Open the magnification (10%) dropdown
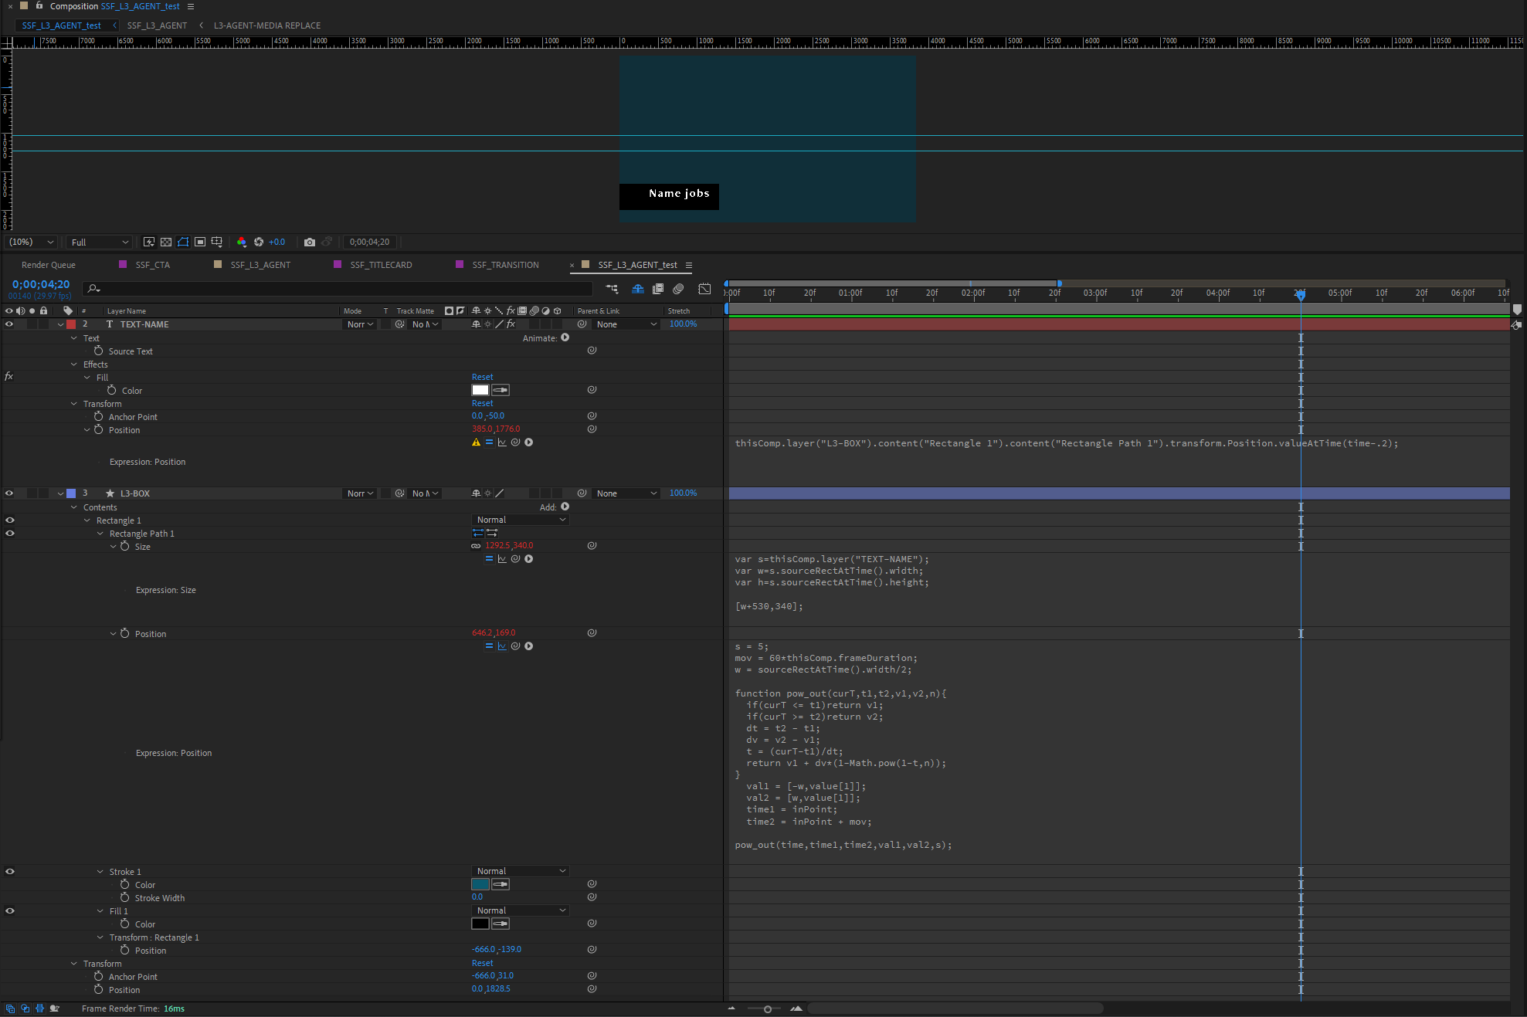This screenshot has width=1527, height=1017. (x=31, y=242)
